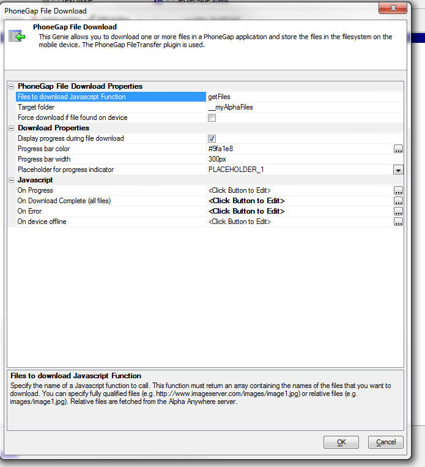The height and width of the screenshot is (467, 425).
Task: Select the Progress bar width label
Action: point(44,159)
